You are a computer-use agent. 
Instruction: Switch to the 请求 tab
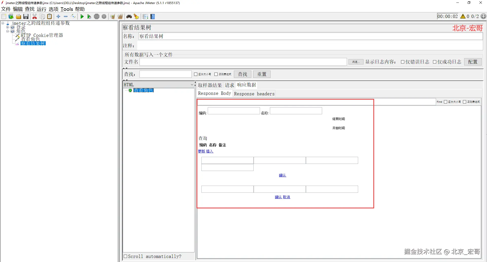coord(230,85)
